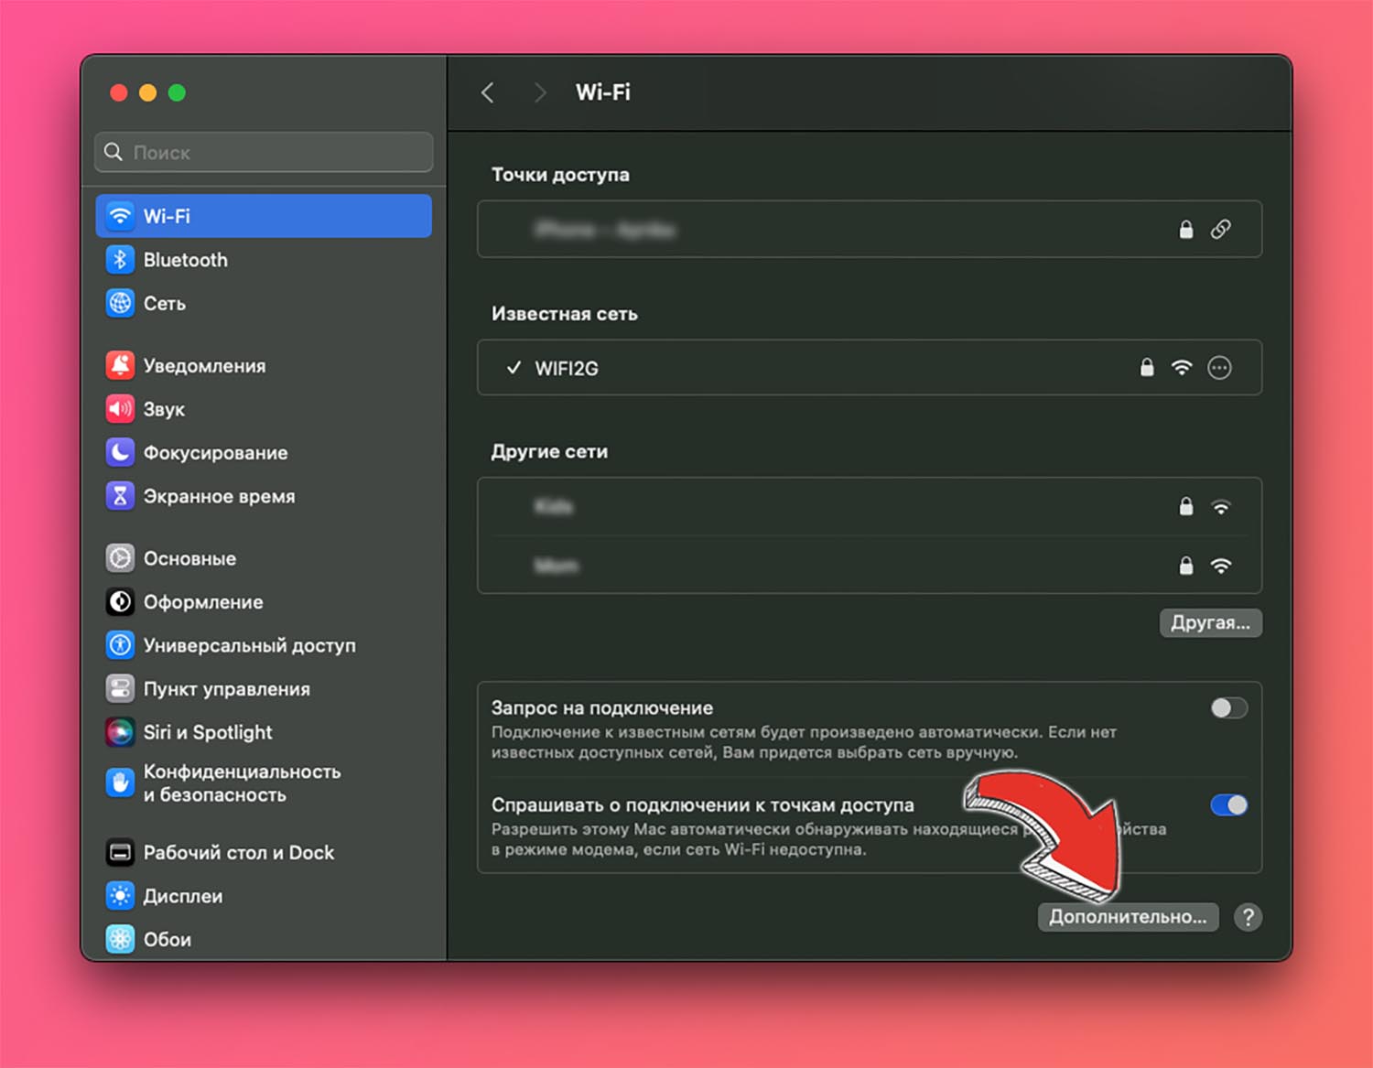Image resolution: width=1373 pixels, height=1068 pixels.
Task: Toggle the Запрос на подключение switch
Action: [x=1228, y=708]
